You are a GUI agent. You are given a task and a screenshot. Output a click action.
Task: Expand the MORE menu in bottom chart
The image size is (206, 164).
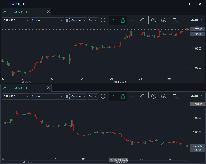click(196, 96)
